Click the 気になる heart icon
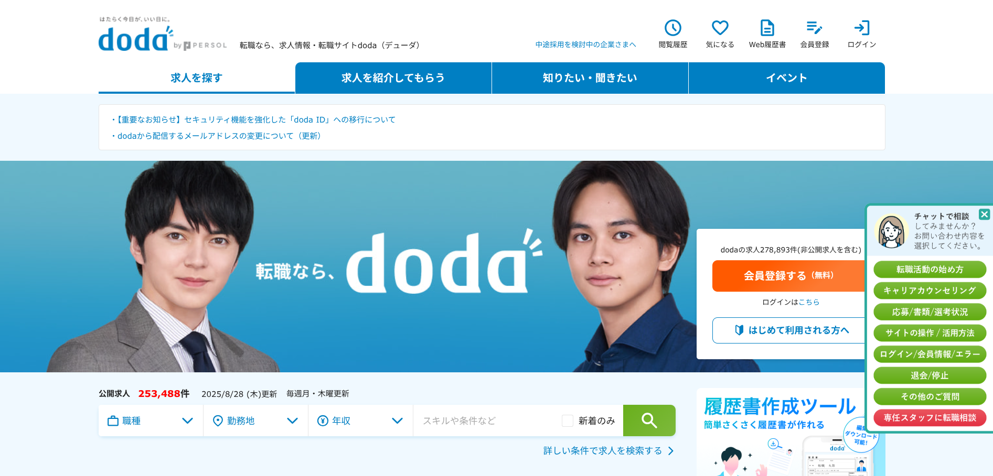Screen dimensions: 993x476 point(720,28)
